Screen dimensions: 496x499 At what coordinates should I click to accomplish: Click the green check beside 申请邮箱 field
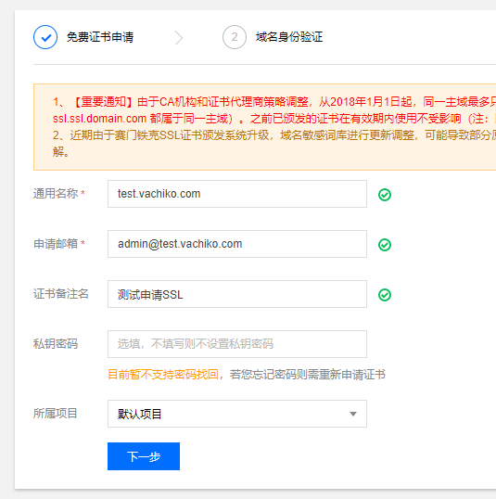[x=385, y=245]
